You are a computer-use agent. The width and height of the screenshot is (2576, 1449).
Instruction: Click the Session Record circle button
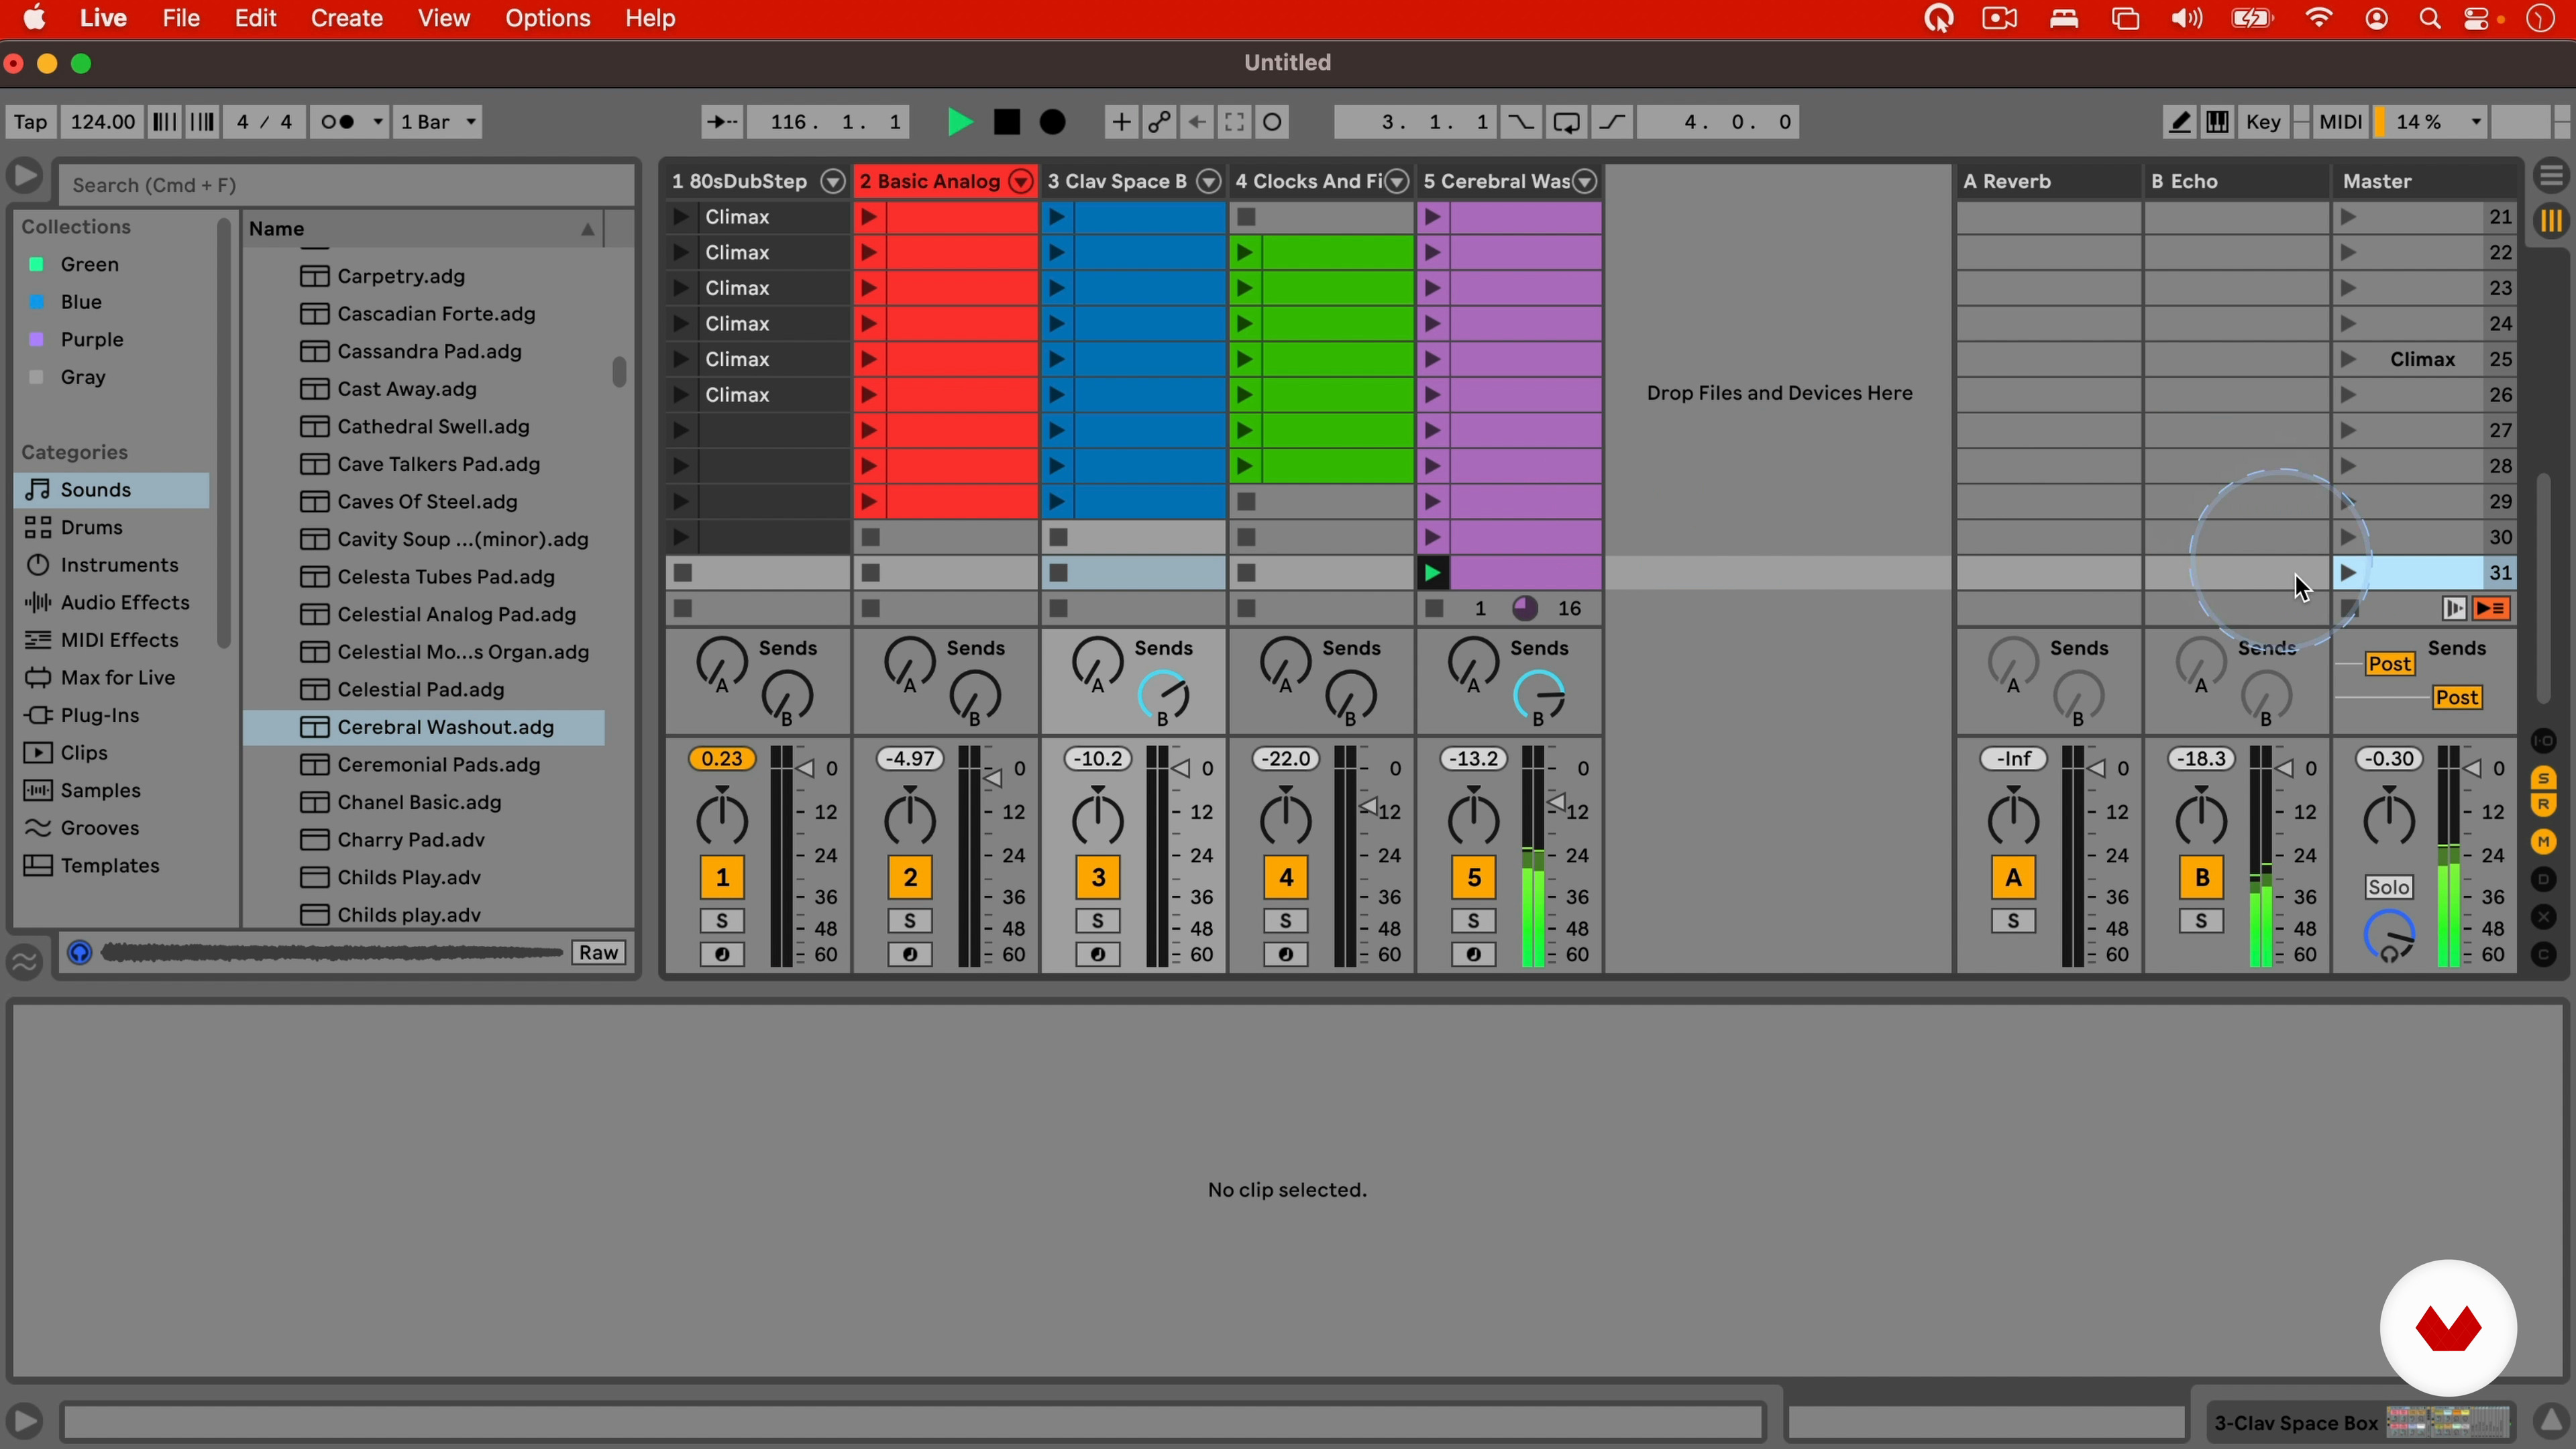pyautogui.click(x=1273, y=122)
